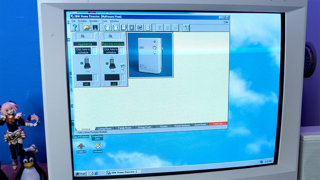Select the red Trash Can tab
The width and height of the screenshot is (320, 180).
coord(217,123)
